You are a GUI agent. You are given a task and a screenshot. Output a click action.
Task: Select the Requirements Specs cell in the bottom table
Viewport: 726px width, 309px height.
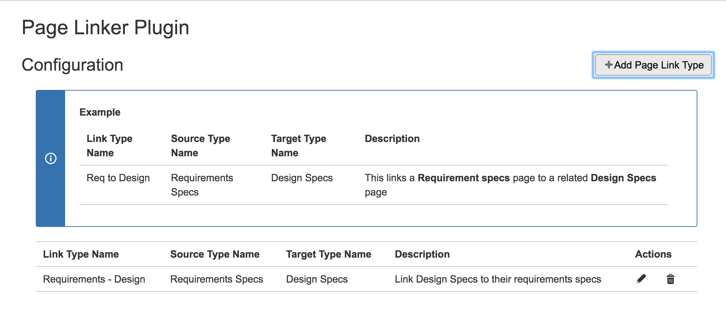click(216, 279)
